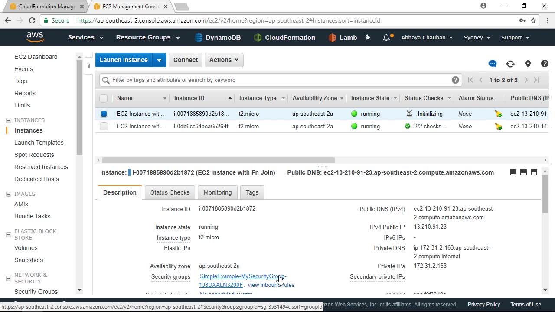The image size is (555, 312).
Task: Collapse the left navigation sidebar arrow
Action: 88,66
